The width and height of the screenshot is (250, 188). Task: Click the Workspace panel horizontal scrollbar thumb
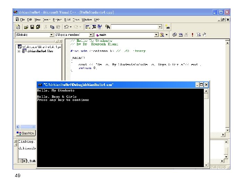[x=28, y=127]
